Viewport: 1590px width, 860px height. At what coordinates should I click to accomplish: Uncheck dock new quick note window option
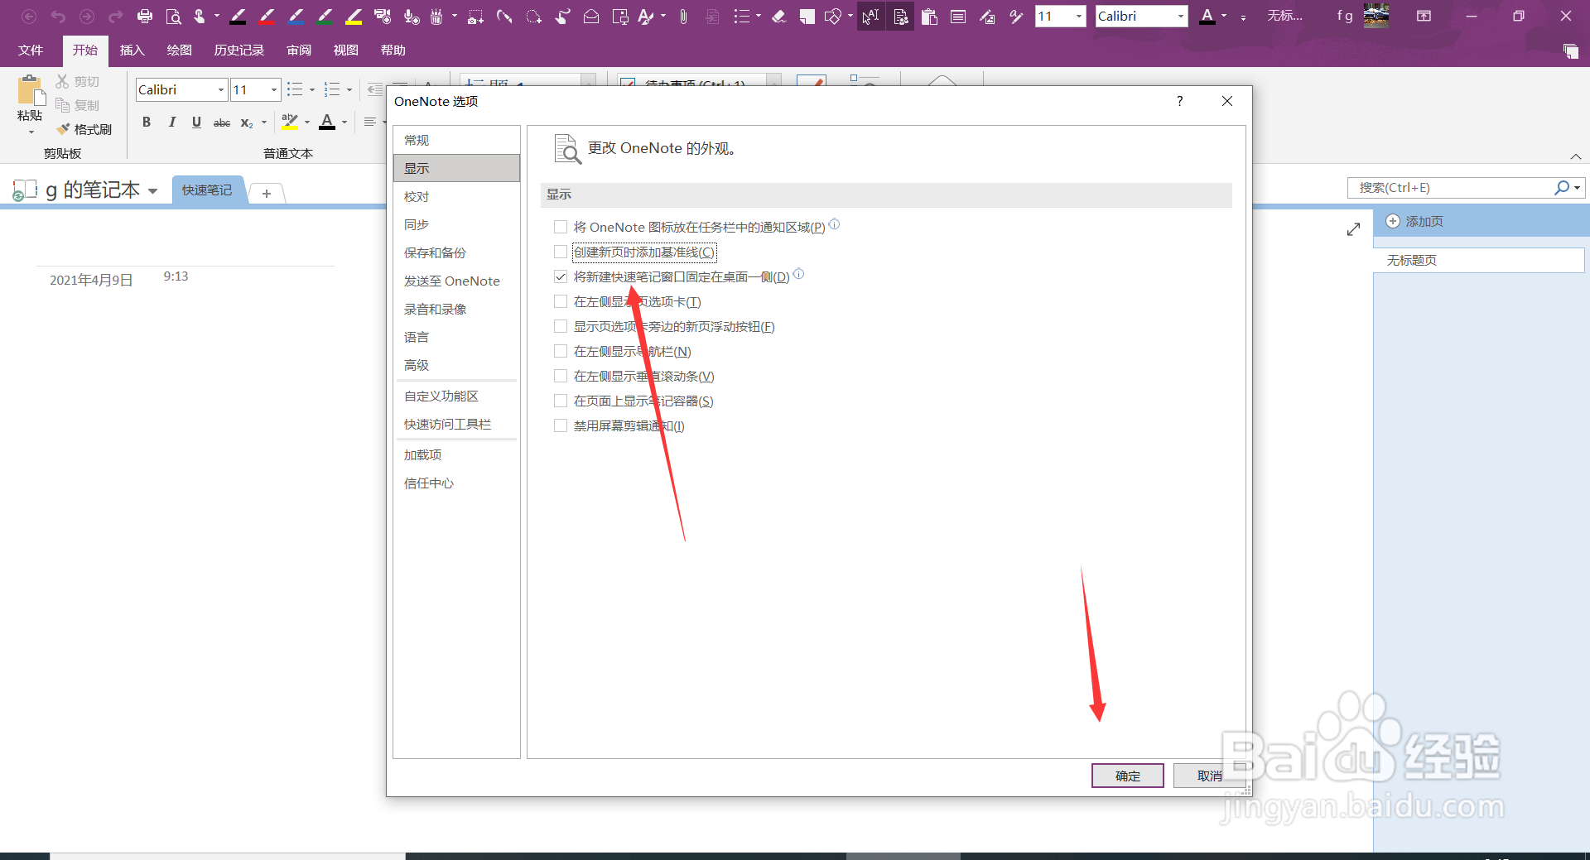[x=561, y=276]
